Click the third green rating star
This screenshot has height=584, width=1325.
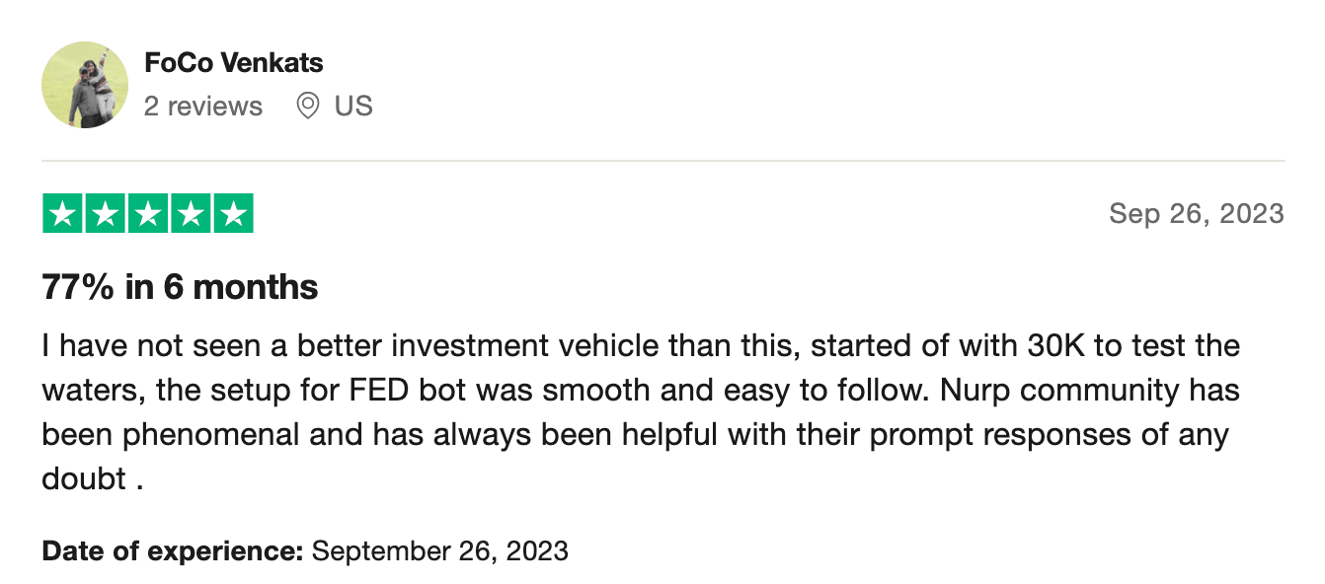148,214
